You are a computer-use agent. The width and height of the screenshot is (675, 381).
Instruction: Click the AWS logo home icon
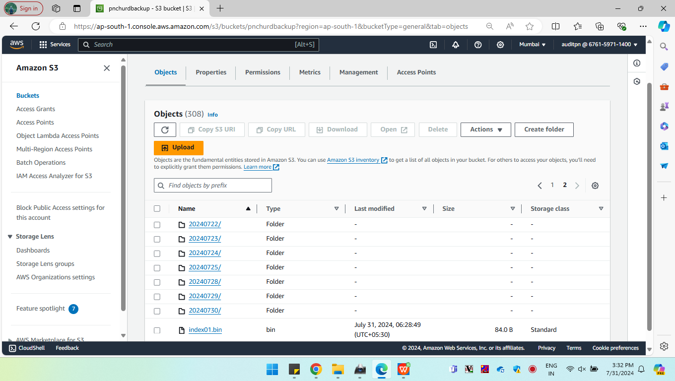[16, 45]
